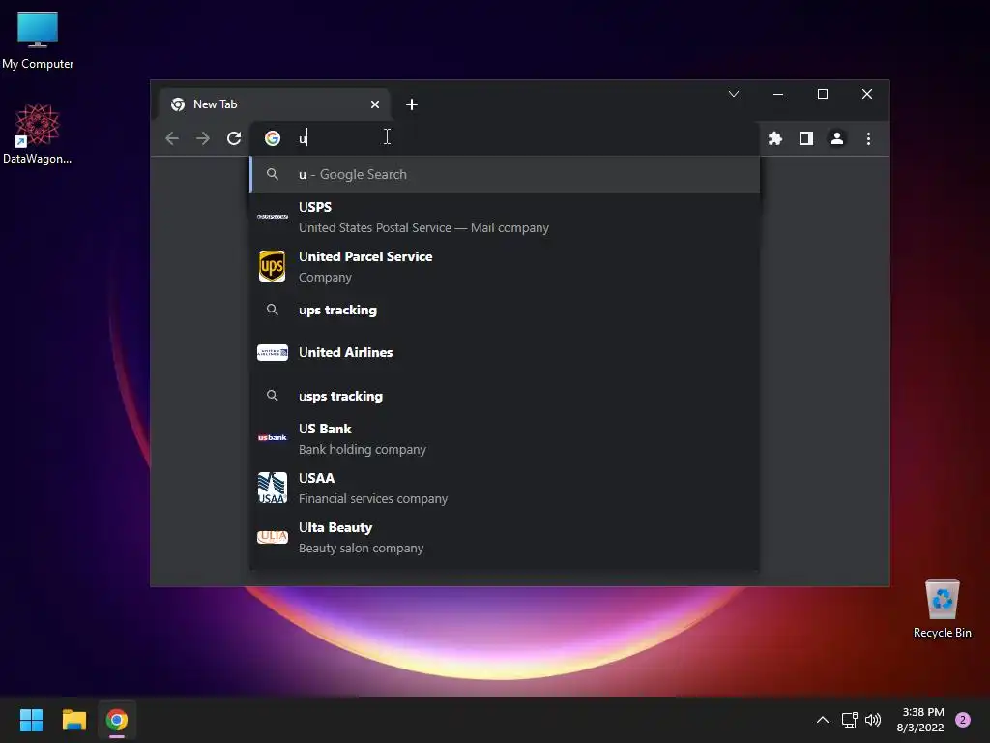
Task: Select the Ulta Beauty suggestion
Action: tap(505, 537)
